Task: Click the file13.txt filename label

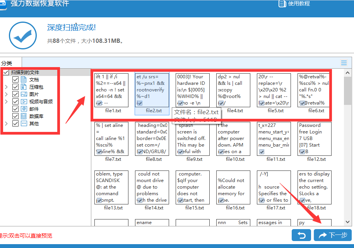Action: (113, 208)
